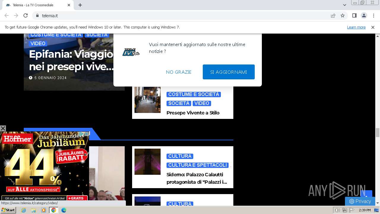The image size is (380, 214).
Task: Open the network tray icon
Action: click(x=345, y=210)
